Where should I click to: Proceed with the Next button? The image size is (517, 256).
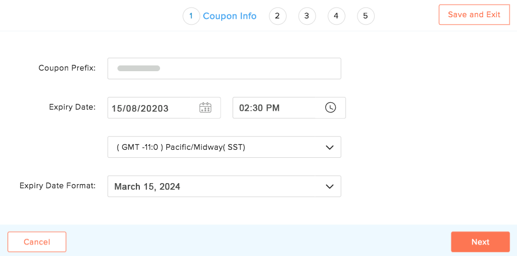click(480, 242)
